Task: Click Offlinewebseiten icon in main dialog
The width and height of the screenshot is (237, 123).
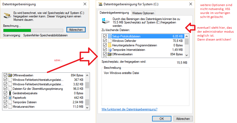Action: tap(110, 54)
